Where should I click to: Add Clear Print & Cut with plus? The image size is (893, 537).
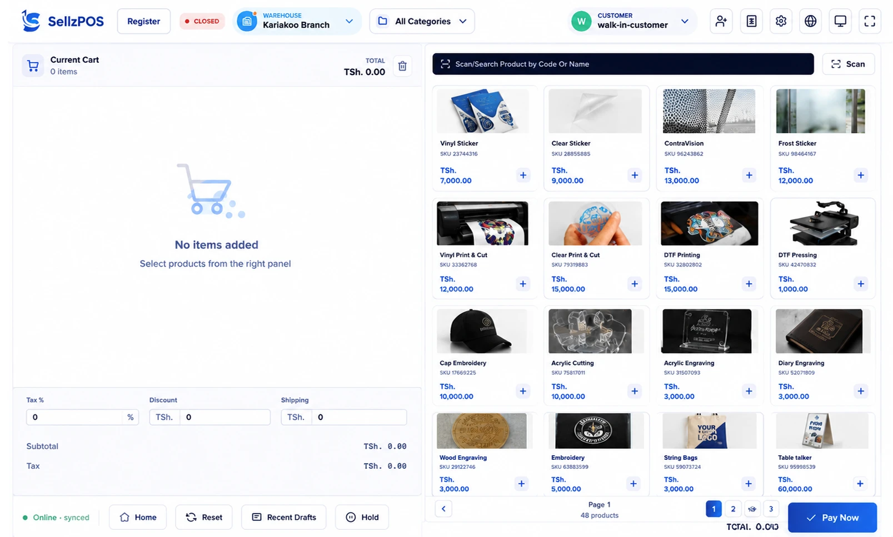point(635,284)
